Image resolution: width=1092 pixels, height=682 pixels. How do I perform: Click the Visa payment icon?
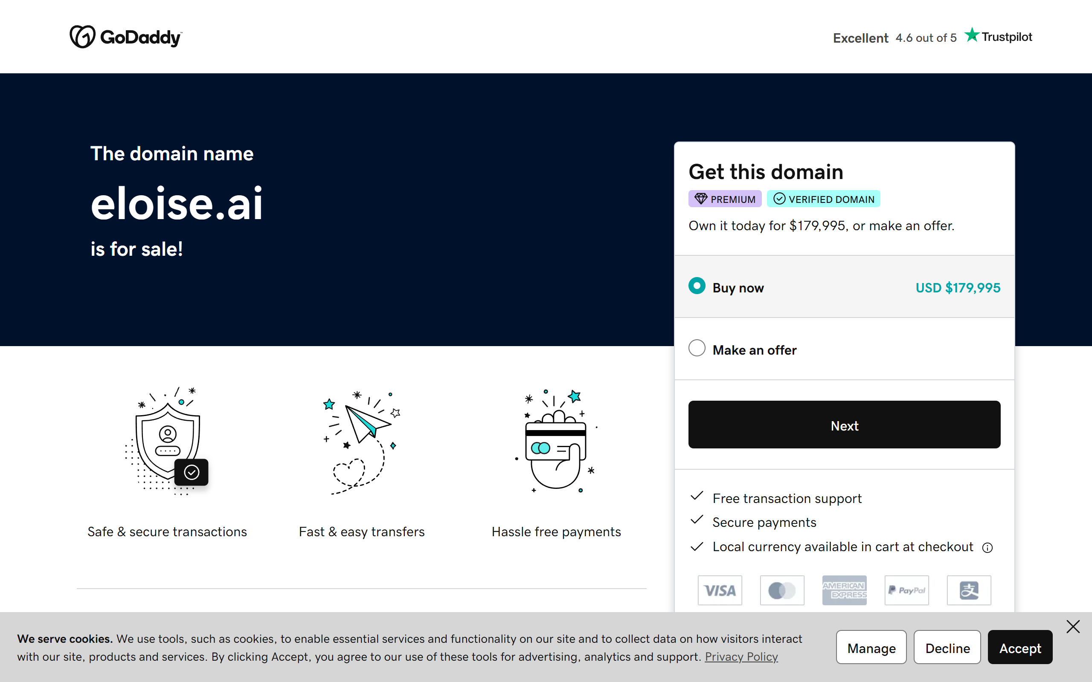coord(720,590)
